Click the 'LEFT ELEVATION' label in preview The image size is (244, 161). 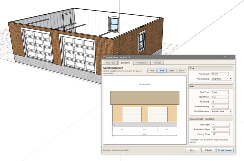click(x=145, y=84)
